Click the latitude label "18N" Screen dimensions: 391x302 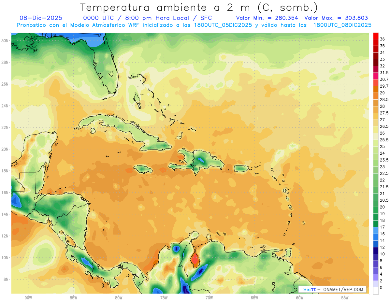coord(5,171)
